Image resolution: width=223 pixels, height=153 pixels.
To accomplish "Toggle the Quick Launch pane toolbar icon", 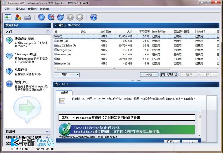I will coord(8,17).
